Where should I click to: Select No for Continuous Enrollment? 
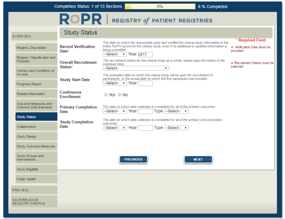click(x=120, y=95)
